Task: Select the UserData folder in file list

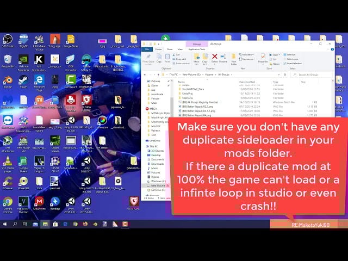Action: [x=187, y=98]
